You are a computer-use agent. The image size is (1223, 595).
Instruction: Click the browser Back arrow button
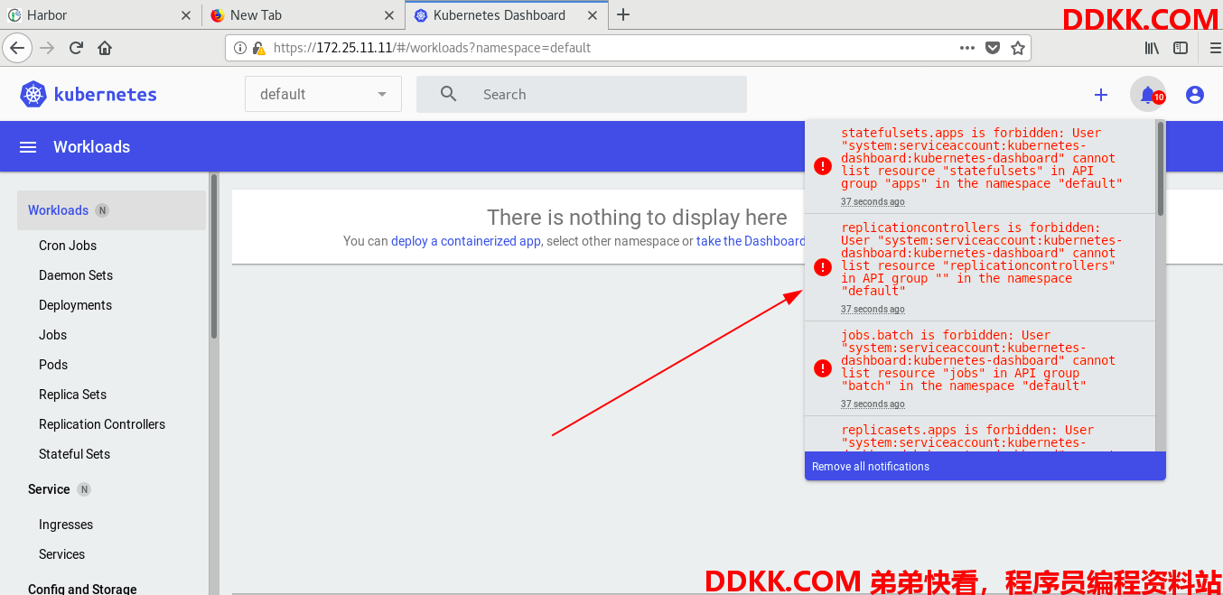click(18, 48)
